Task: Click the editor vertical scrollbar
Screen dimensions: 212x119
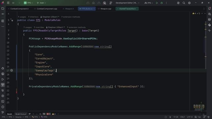Action: click(x=205, y=45)
